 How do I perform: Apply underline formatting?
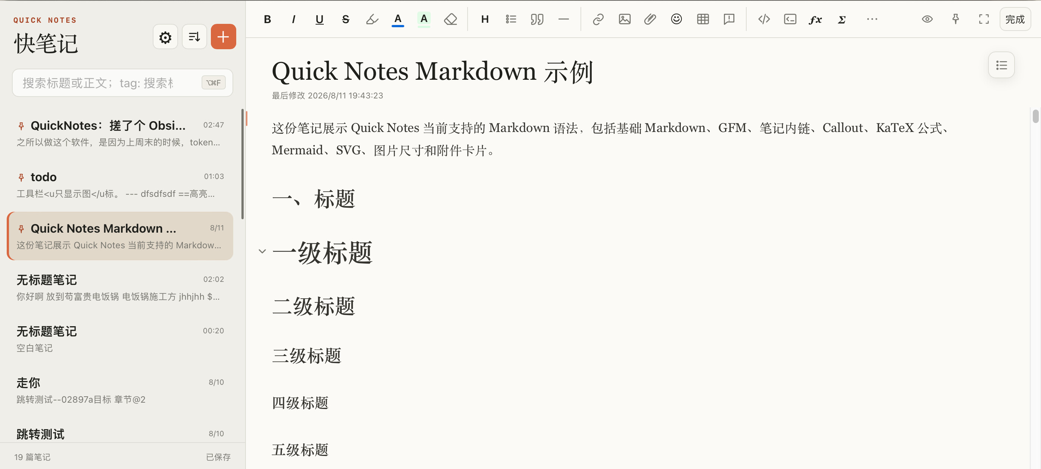tap(319, 19)
